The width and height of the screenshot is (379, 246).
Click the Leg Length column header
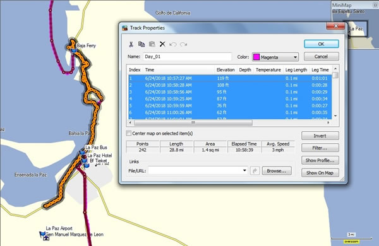(296, 70)
